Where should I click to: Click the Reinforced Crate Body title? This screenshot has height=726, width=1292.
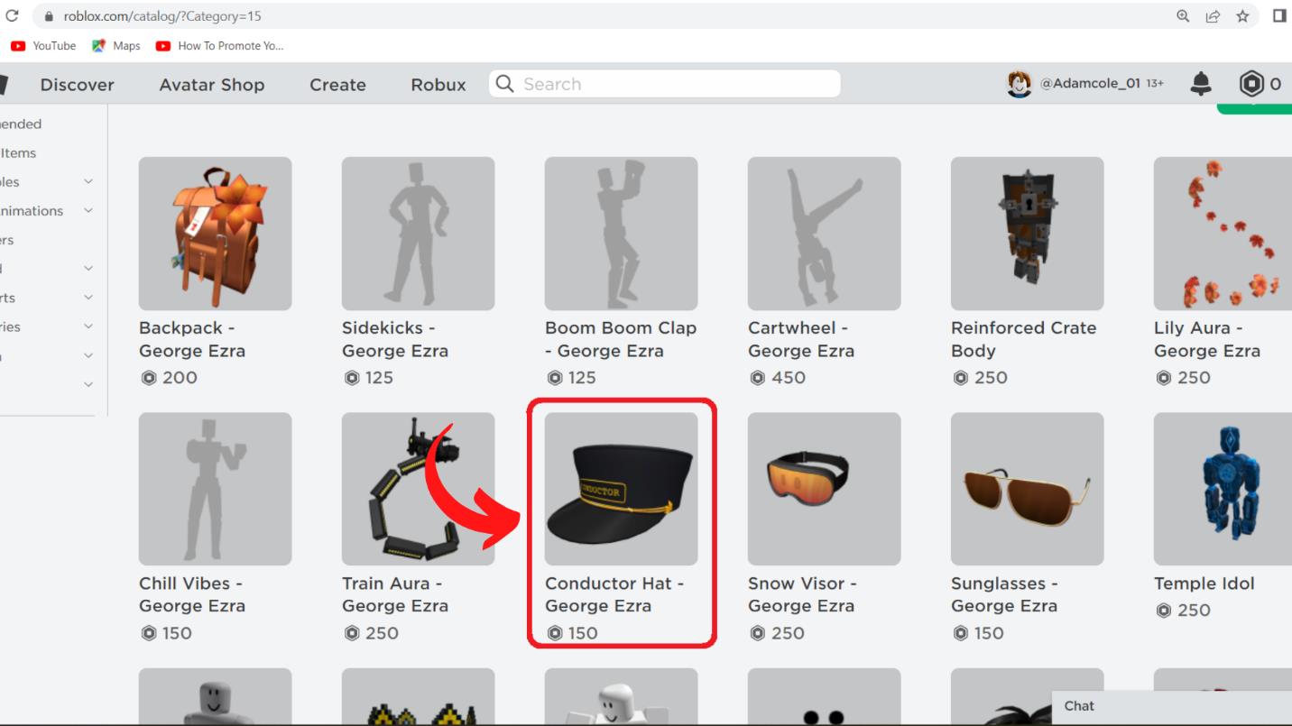tap(1024, 339)
